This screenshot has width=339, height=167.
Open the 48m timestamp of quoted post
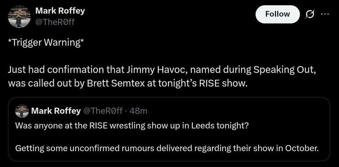[140, 111]
